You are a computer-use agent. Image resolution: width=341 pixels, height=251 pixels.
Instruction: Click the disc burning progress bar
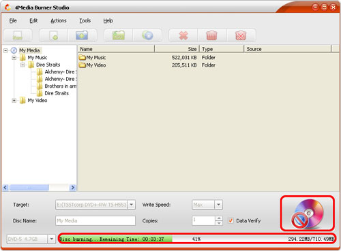pos(196,239)
